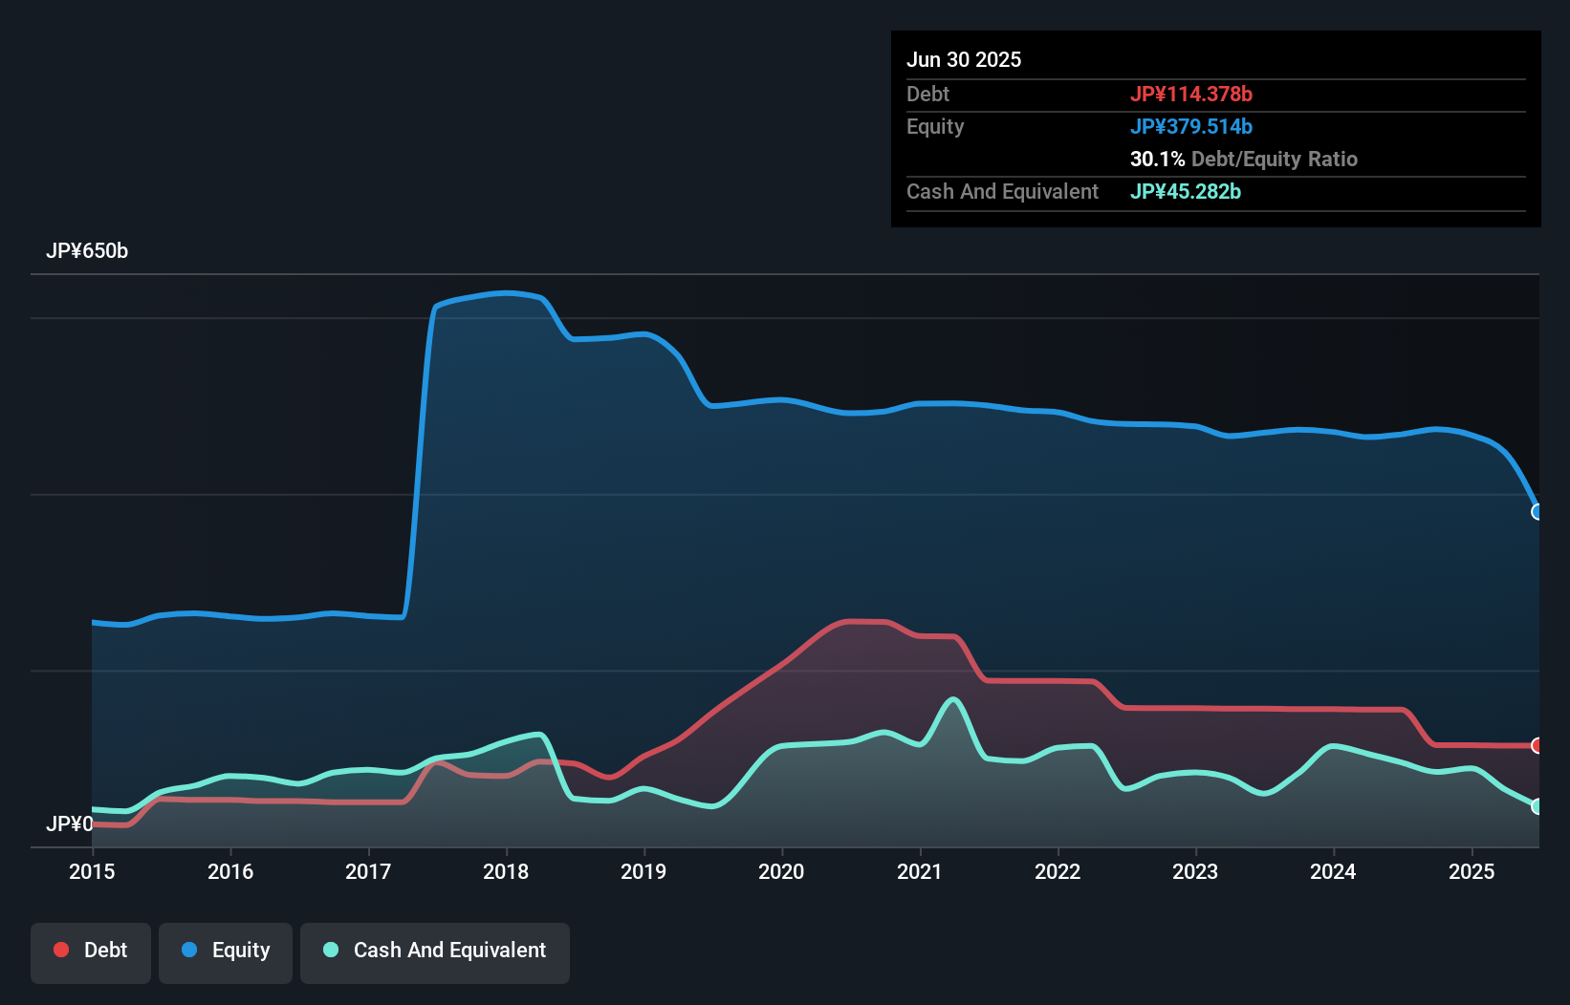The height and width of the screenshot is (1005, 1570).
Task: Select the Cash endpoint marker on the chart
Action: point(1537,807)
